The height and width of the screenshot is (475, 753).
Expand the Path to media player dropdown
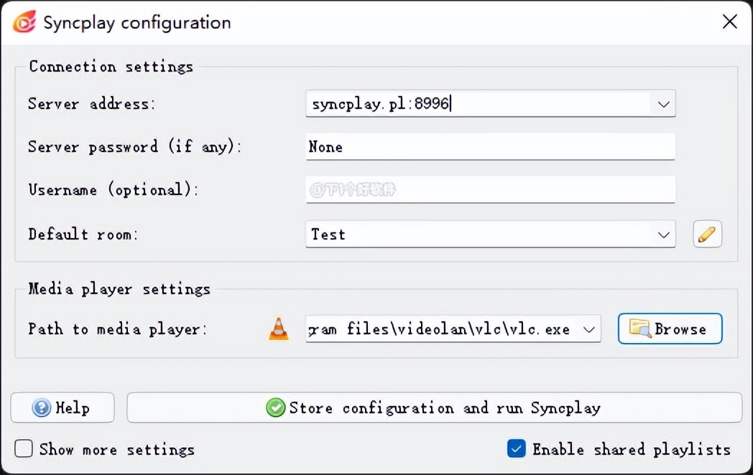click(588, 329)
